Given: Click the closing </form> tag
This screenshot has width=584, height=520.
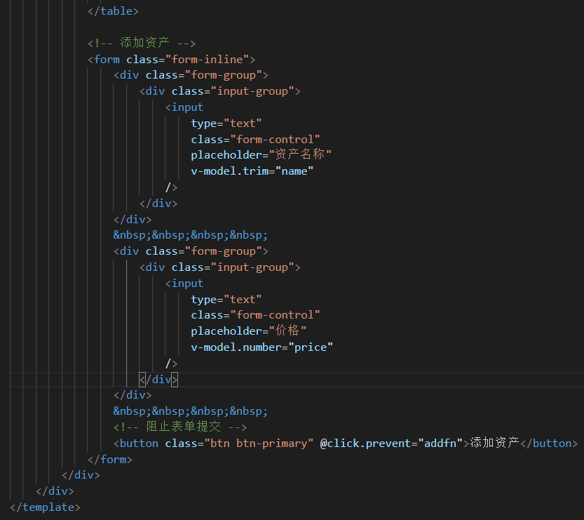Looking at the screenshot, I should pos(110,459).
